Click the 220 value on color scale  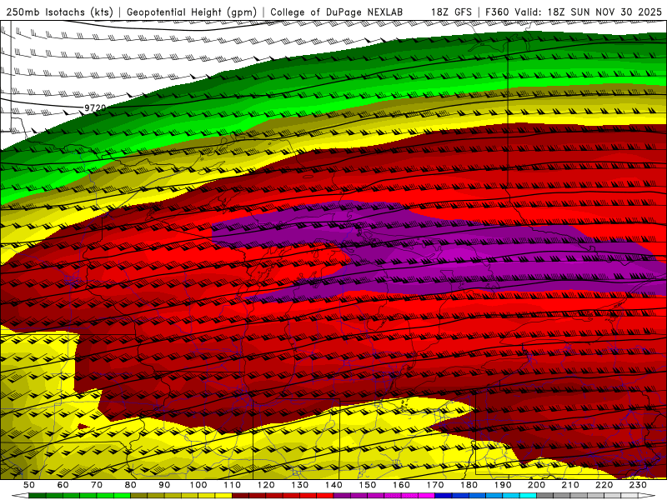(604, 485)
